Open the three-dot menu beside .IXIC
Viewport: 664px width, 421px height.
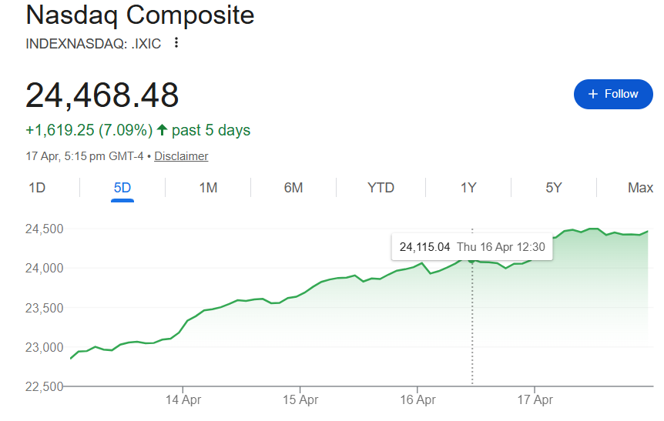176,43
